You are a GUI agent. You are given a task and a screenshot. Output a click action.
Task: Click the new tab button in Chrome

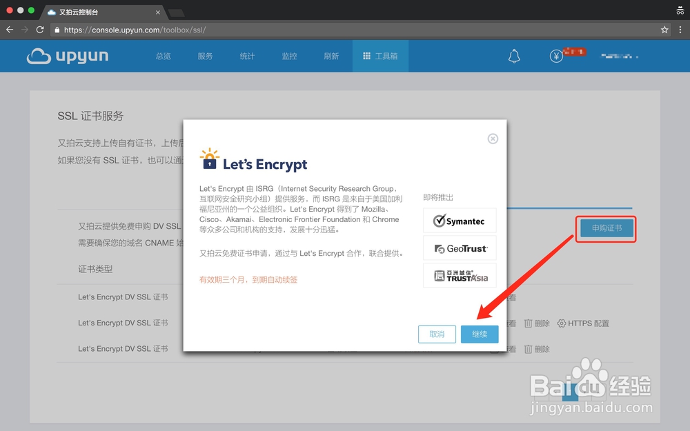point(177,12)
